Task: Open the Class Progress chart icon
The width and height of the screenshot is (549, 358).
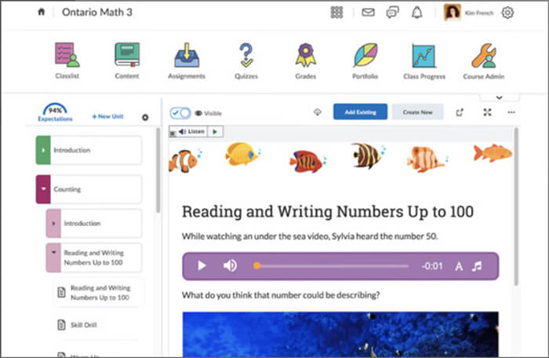Action: [424, 56]
